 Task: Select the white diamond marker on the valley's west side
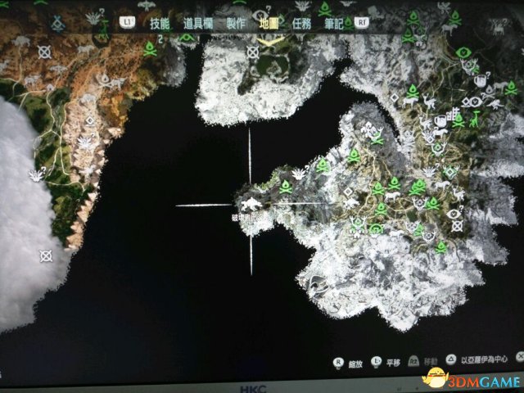(349, 192)
